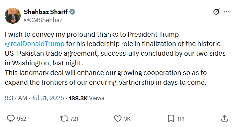
Task: Click the 'I wish to convey' paragraph
Action: pos(115,49)
